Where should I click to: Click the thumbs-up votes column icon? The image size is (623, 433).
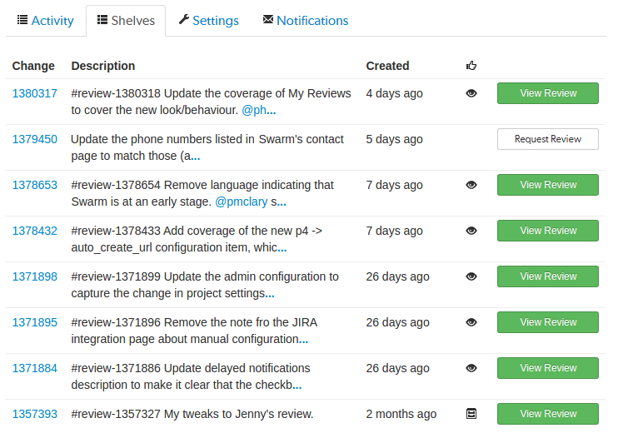[471, 66]
